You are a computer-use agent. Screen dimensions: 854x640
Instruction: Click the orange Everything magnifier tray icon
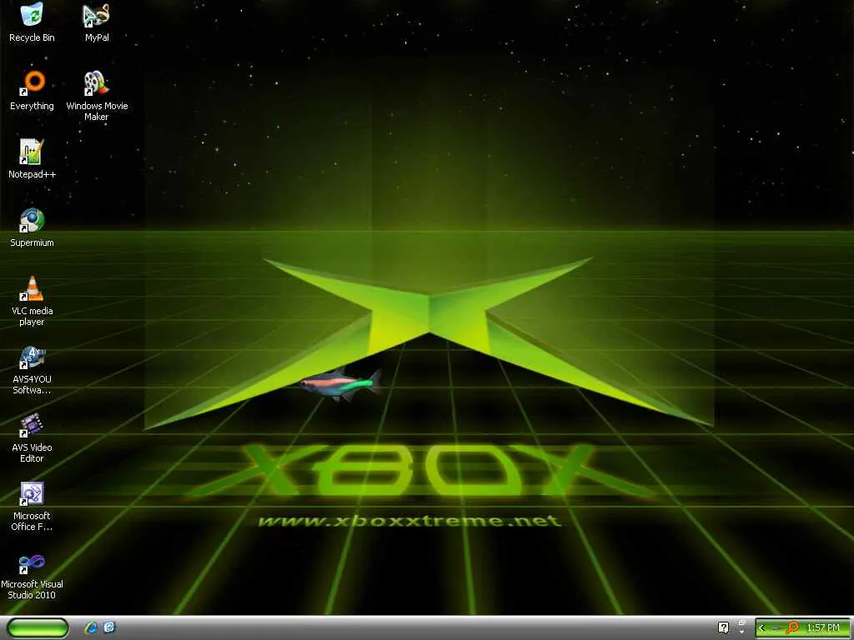pos(793,628)
